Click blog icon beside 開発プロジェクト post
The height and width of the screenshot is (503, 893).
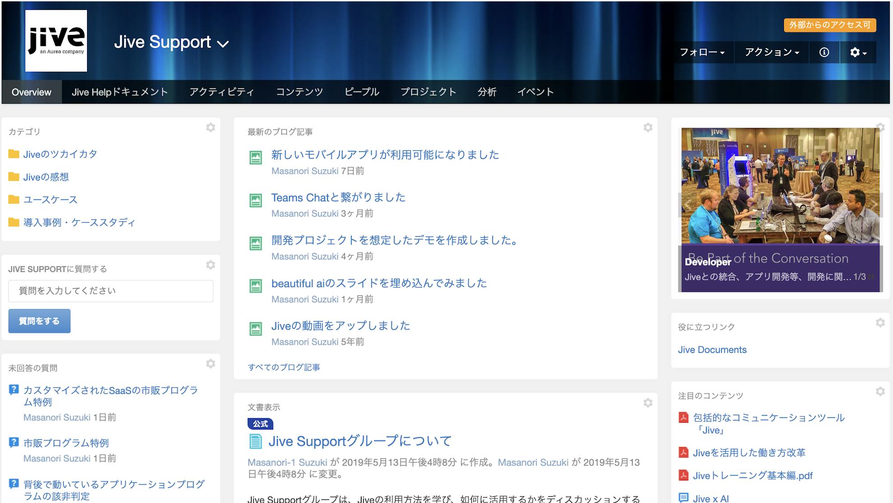pos(256,243)
